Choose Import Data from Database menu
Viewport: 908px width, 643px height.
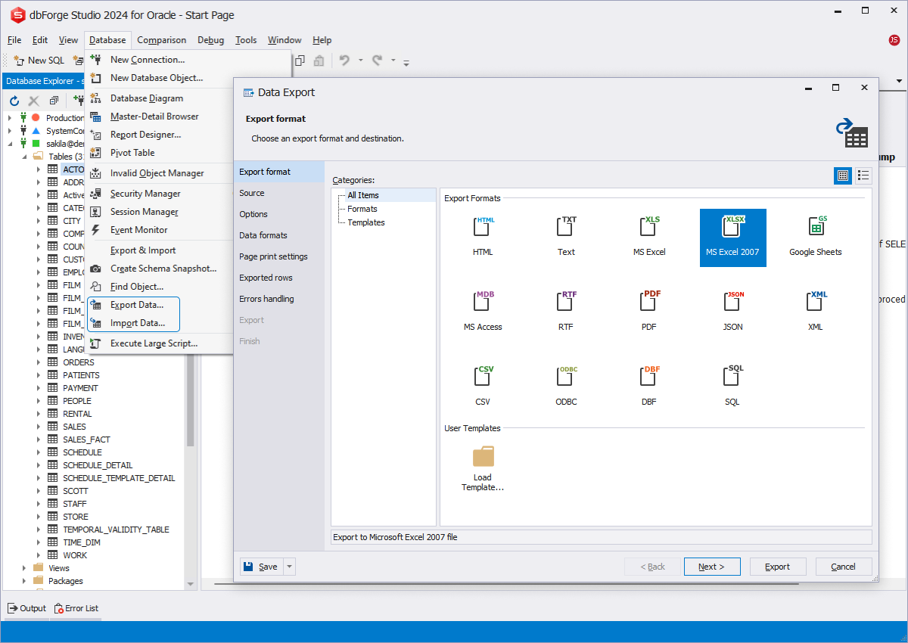[137, 323]
